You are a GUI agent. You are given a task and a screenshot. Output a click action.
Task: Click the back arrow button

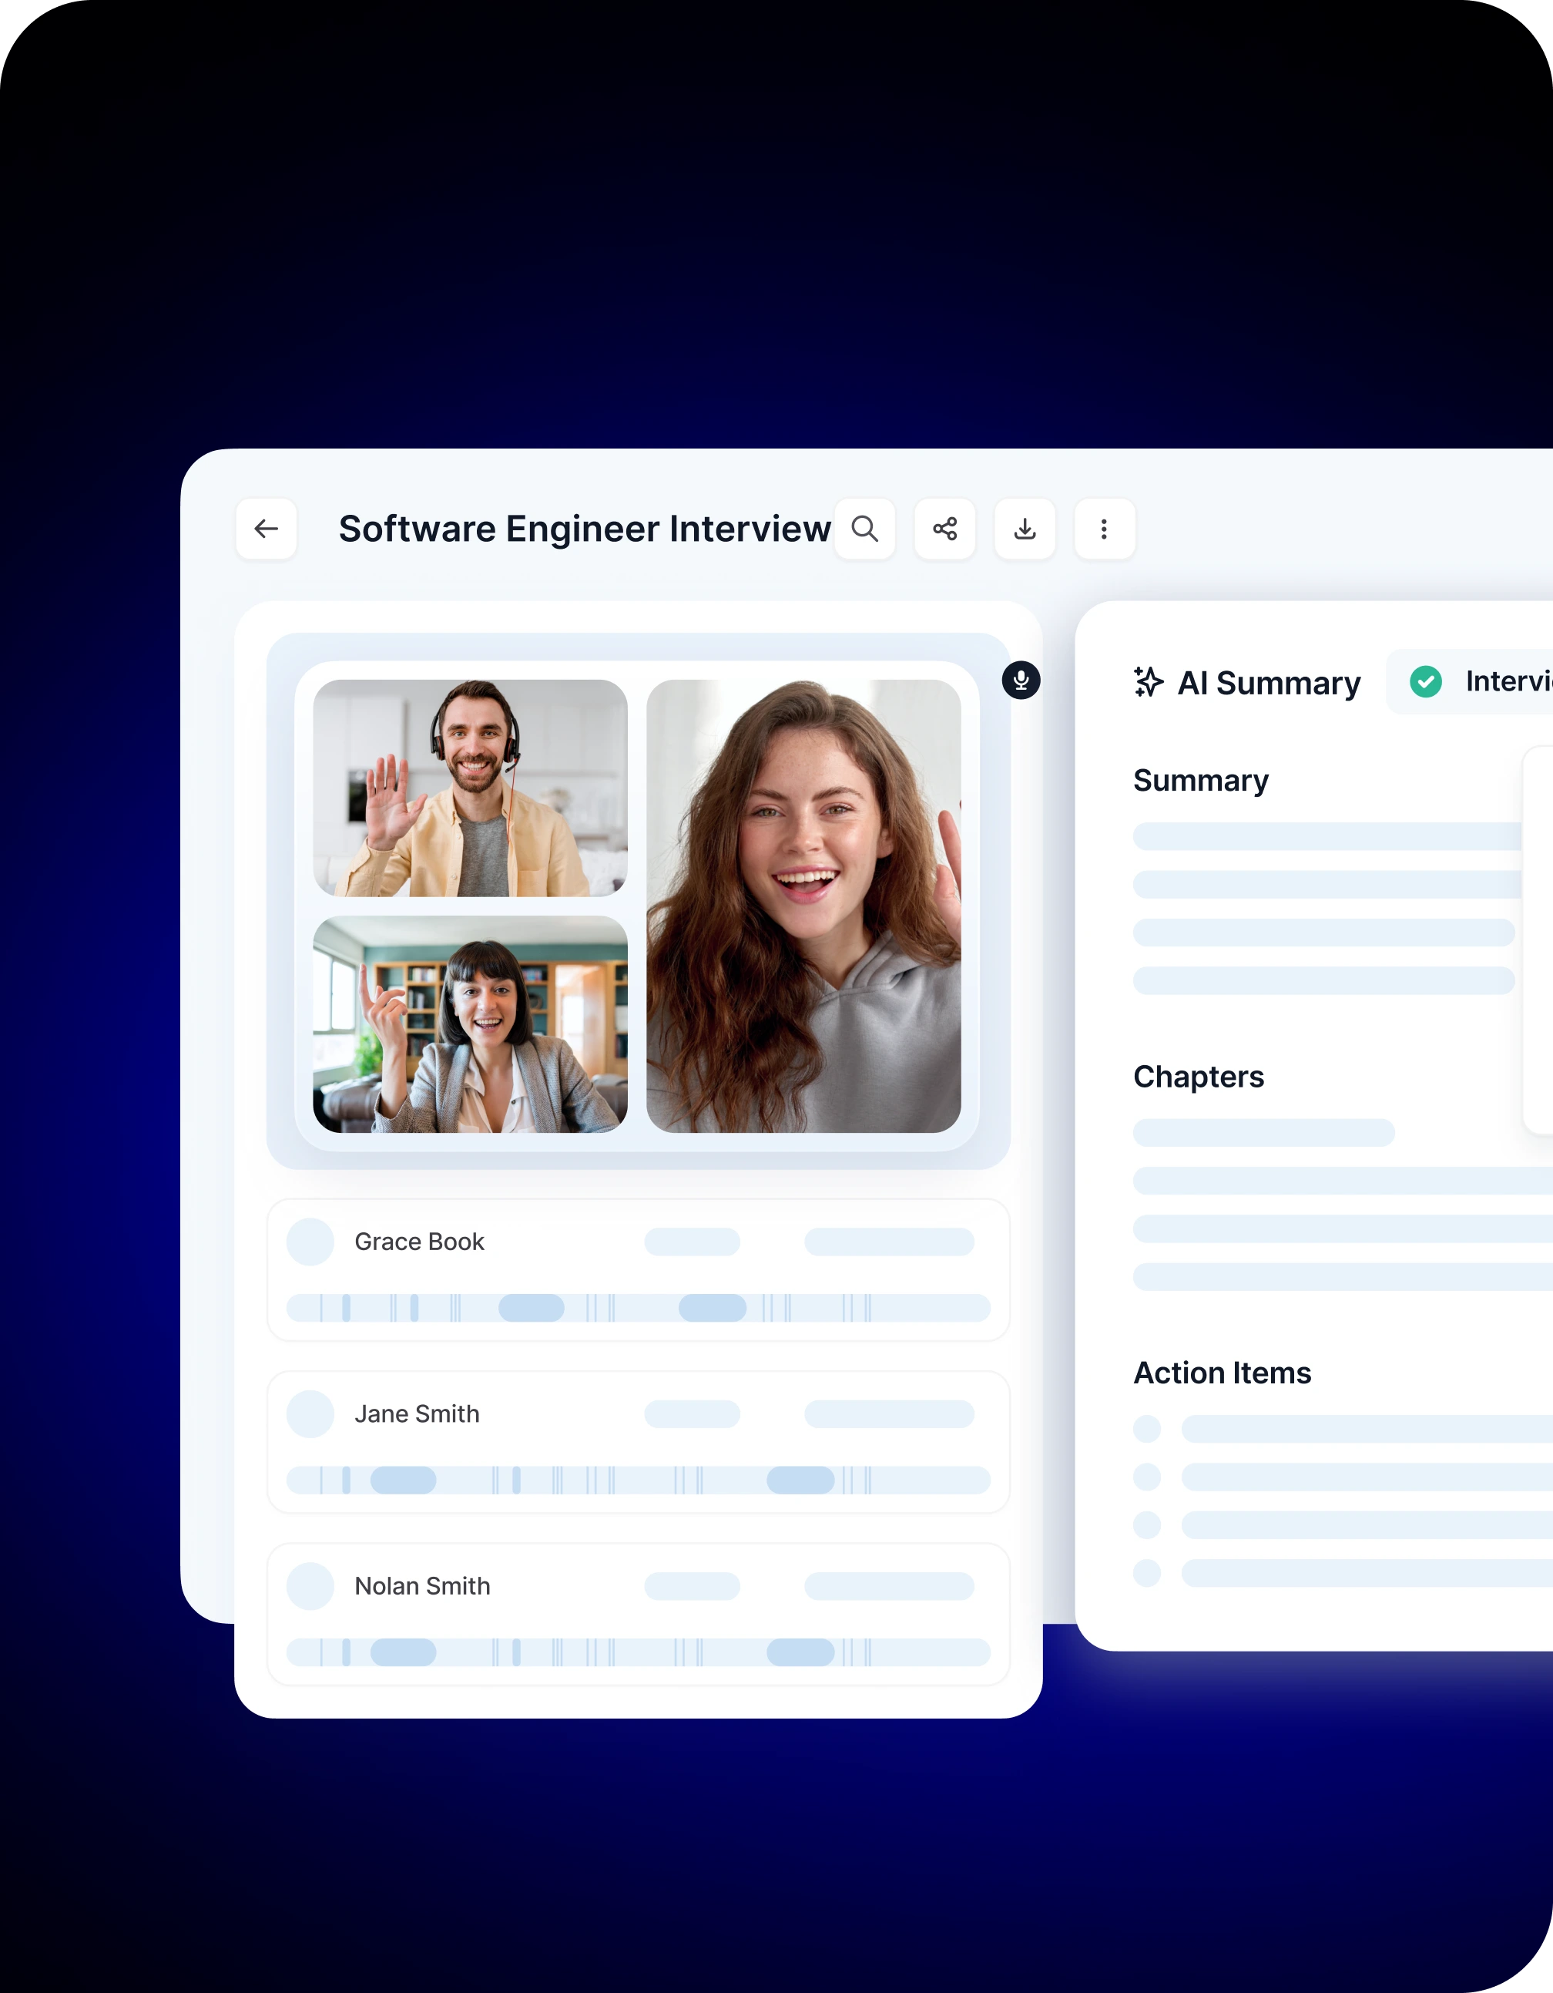coord(265,529)
